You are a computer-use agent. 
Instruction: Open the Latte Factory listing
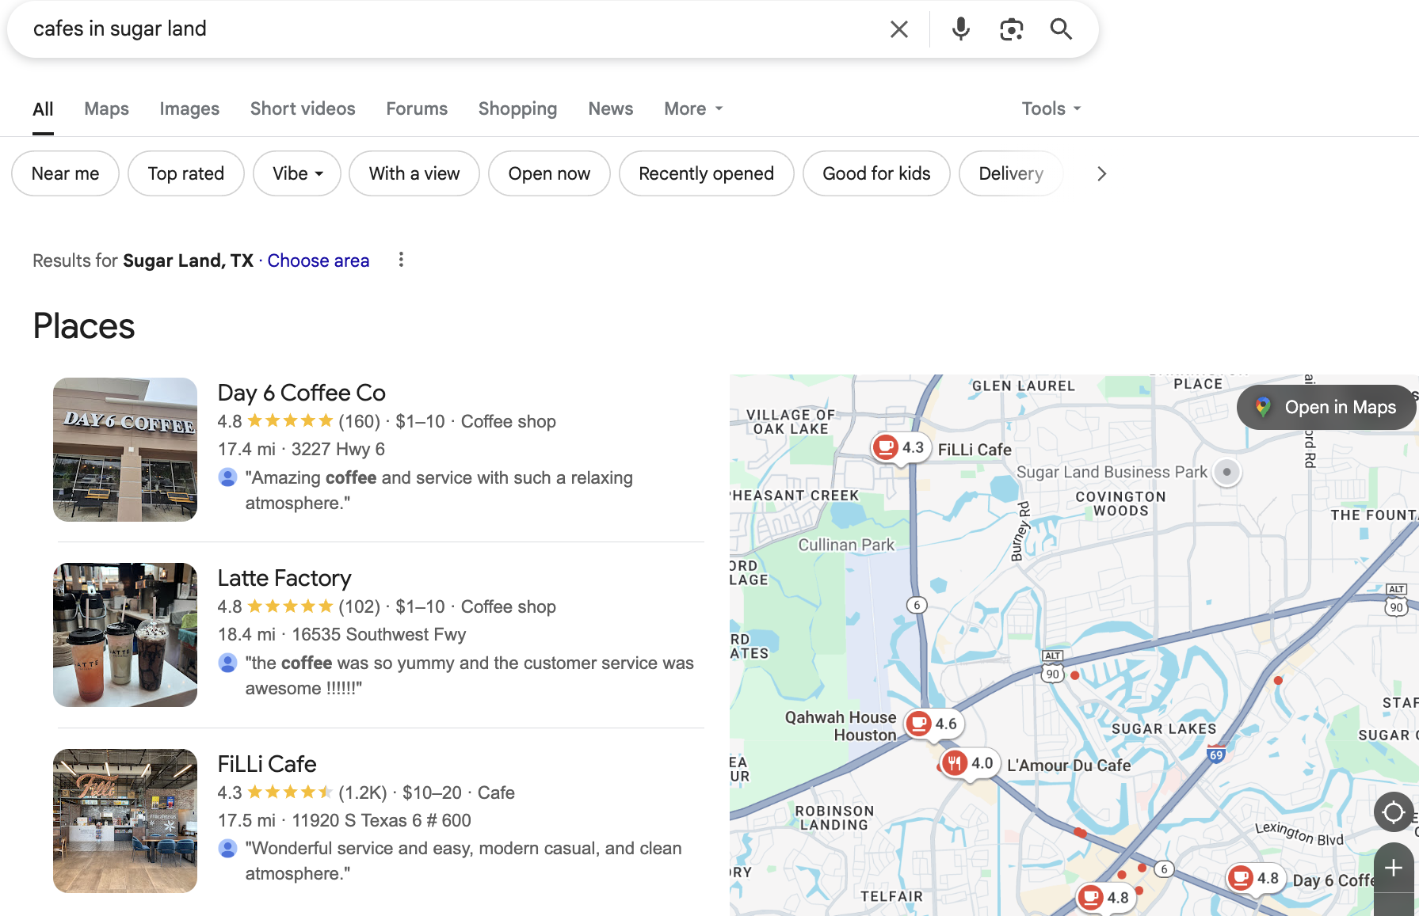point(284,578)
